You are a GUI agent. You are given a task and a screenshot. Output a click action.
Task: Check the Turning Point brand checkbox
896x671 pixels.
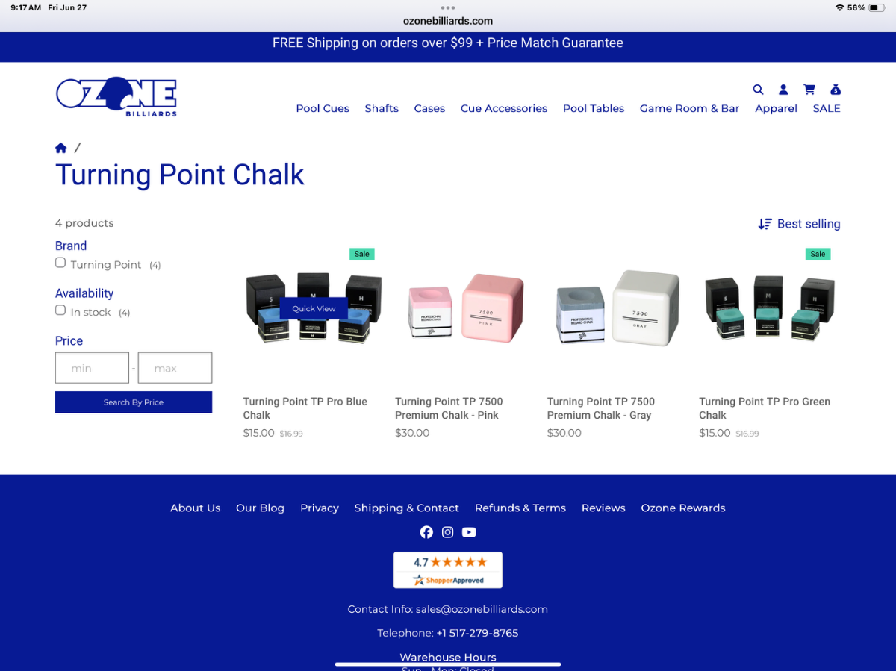coord(60,263)
